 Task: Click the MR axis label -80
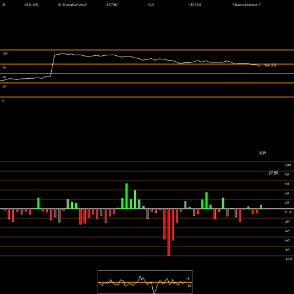287,250
